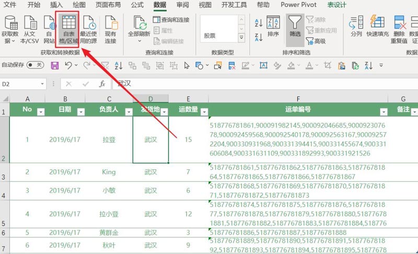
Task: Select column A header
Action: (x=28, y=99)
